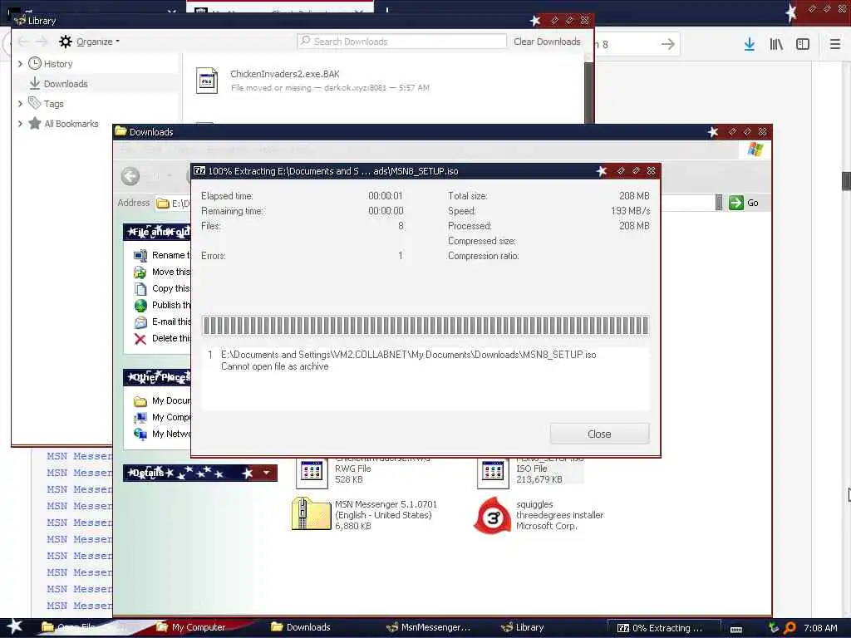The image size is (851, 638).
Task: Click keyboard icon in system tray
Action: point(736,630)
